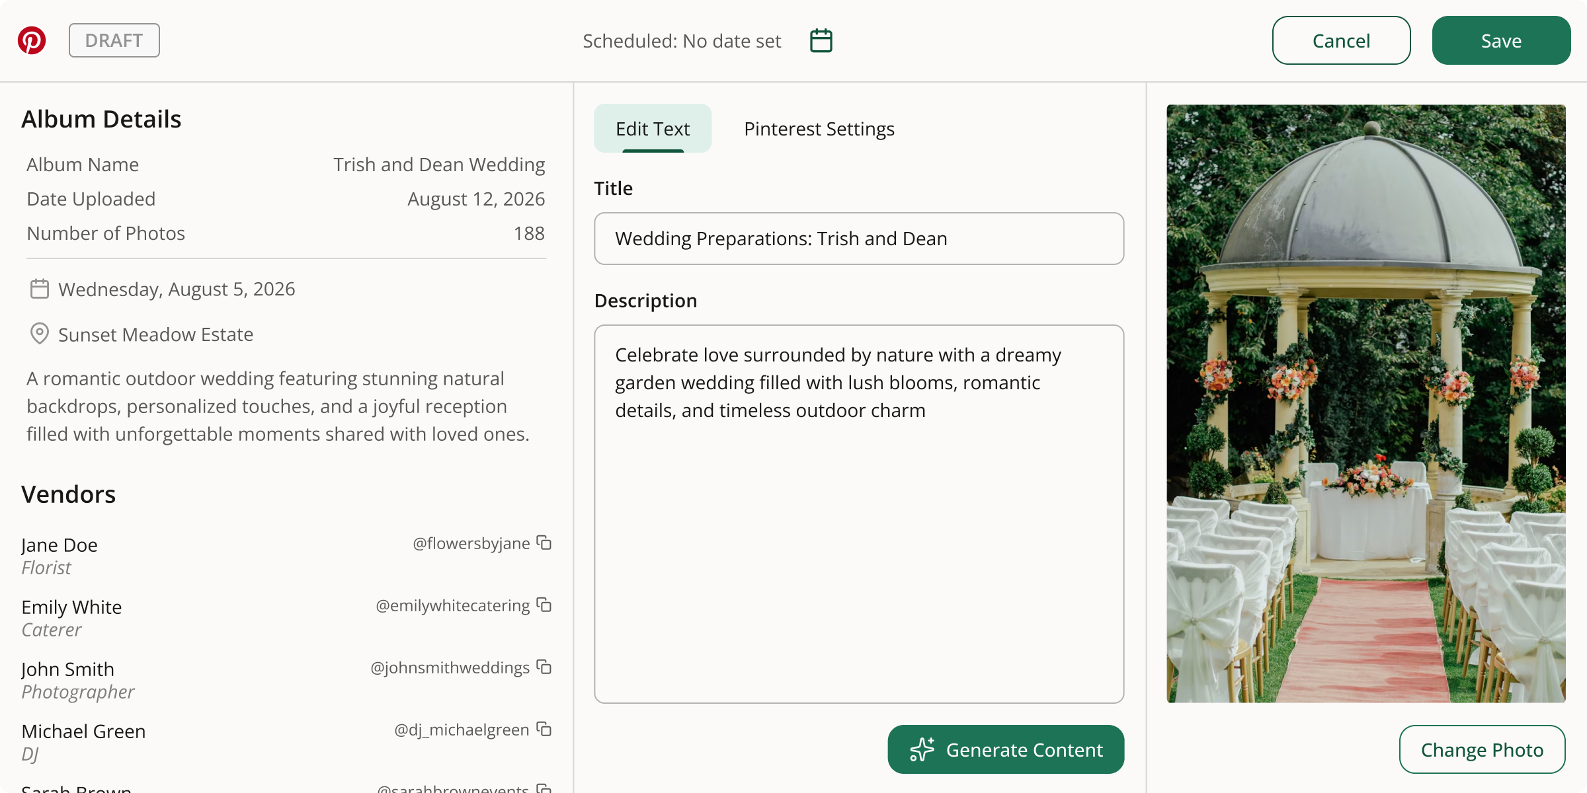Switch to the Edit Text tab
This screenshot has height=793, width=1587.
[653, 128]
